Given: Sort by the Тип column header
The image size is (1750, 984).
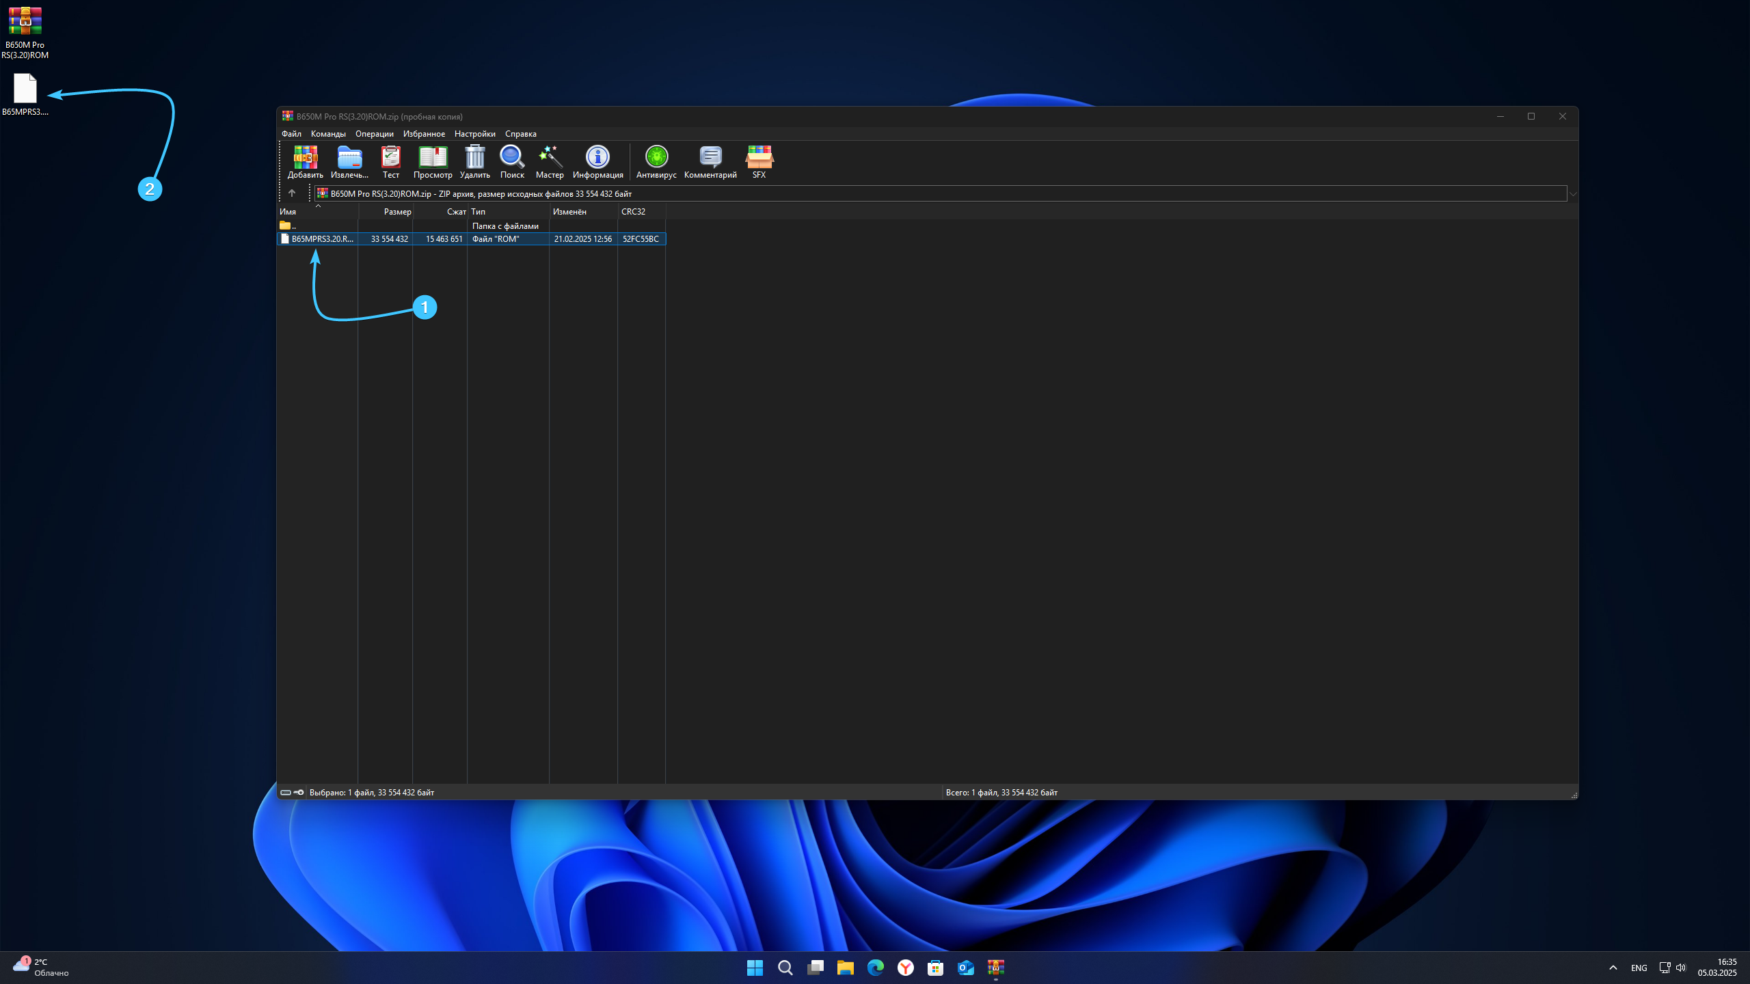Looking at the screenshot, I should [x=509, y=212].
